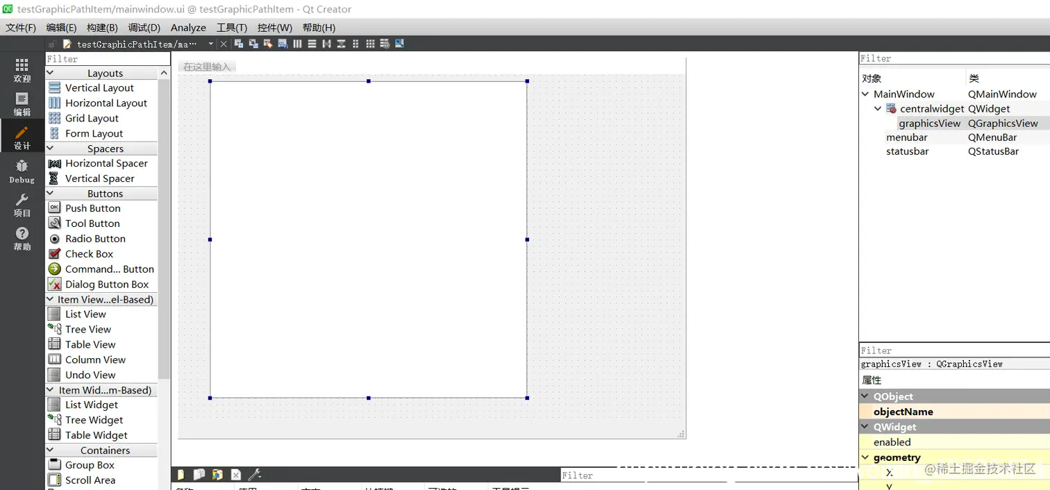Collapse the Spacers widget category
Screen dimensions: 1050x490
pyautogui.click(x=50, y=149)
